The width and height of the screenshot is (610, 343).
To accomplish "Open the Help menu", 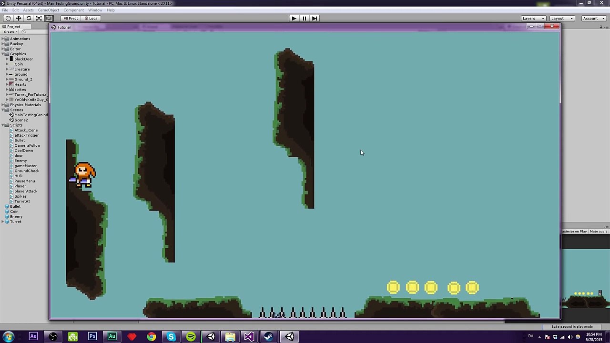I will [111, 10].
